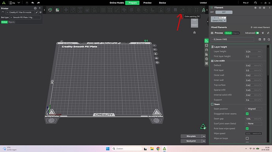Screen dimensions: 272x152
Task: Click the Seam gap 10% field
Action: pyautogui.click(x=253, y=119)
